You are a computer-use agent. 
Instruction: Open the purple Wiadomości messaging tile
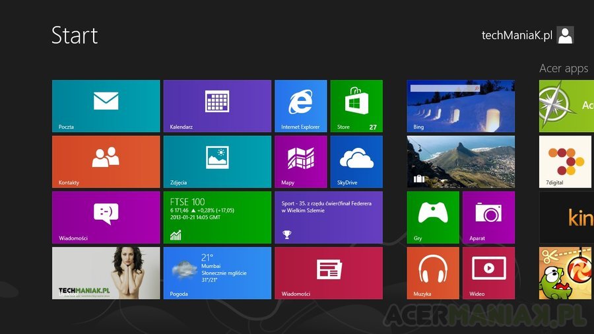tap(106, 217)
